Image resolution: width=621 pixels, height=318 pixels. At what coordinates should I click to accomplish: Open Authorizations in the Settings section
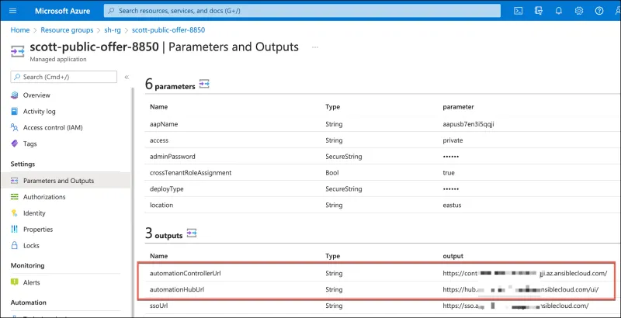(44, 197)
